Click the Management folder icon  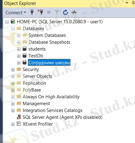[19, 103]
